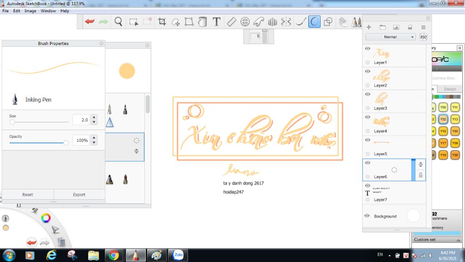The height and width of the screenshot is (262, 465).
Task: Click the brush Size value field
Action: (x=81, y=120)
